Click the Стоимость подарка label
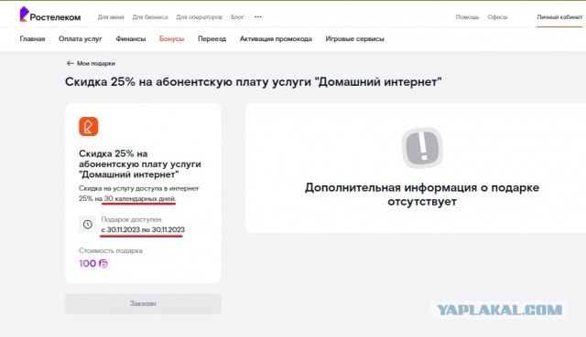 [111, 250]
